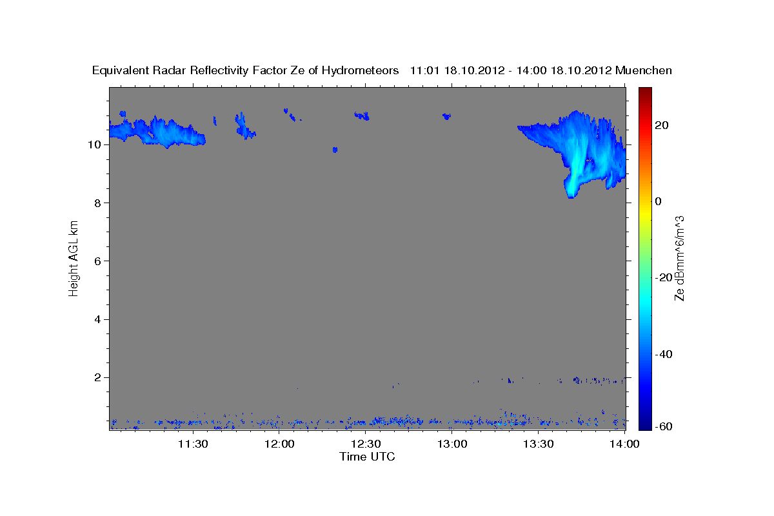The height and width of the screenshot is (516, 774).
Task: Click the plot title 'Equivalent Radar Reflectivity Factor Ze'
Action: (201, 70)
